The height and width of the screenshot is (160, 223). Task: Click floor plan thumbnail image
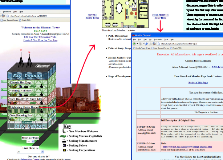tap(125, 14)
